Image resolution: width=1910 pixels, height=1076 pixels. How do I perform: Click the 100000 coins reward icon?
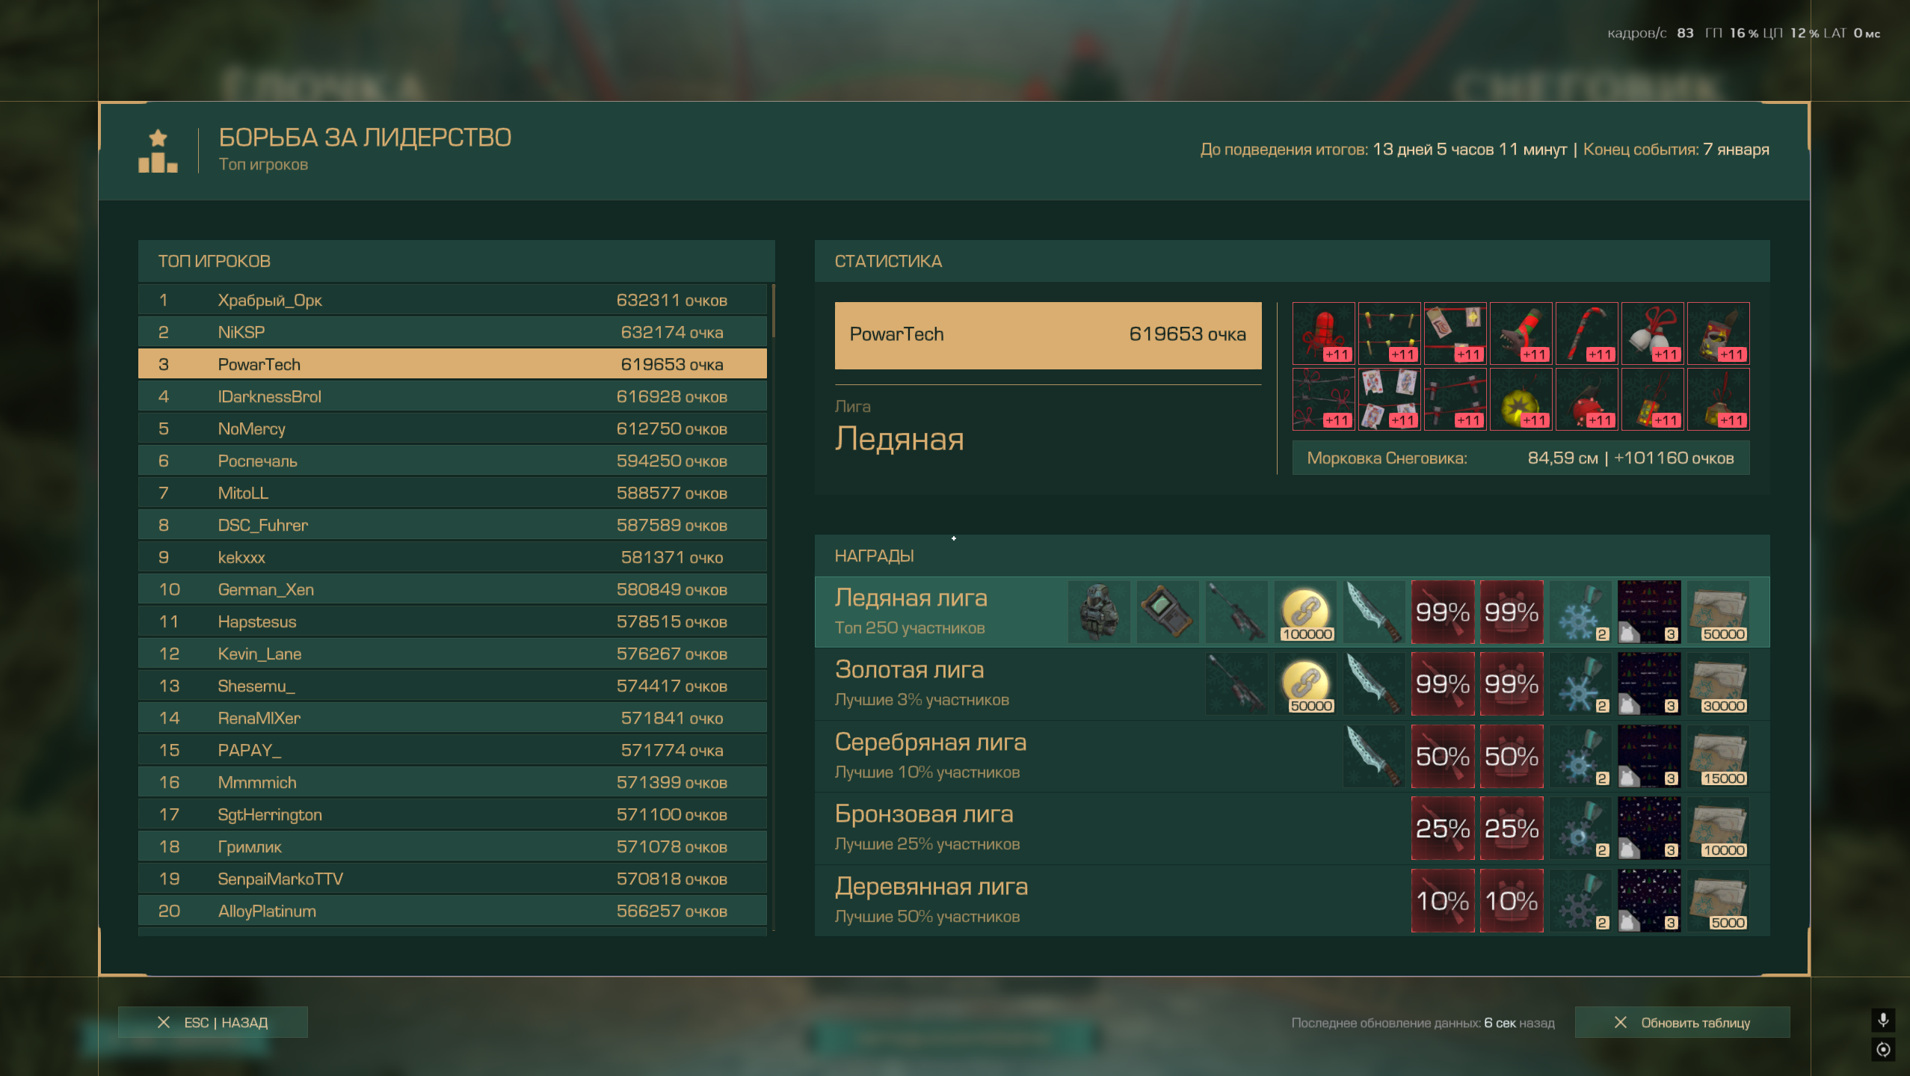[1305, 612]
